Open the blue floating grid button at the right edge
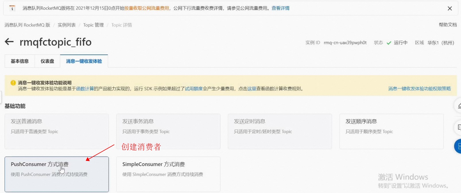This screenshot has height=193, width=461. pos(458,146)
